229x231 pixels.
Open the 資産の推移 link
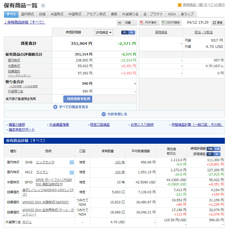point(17,125)
